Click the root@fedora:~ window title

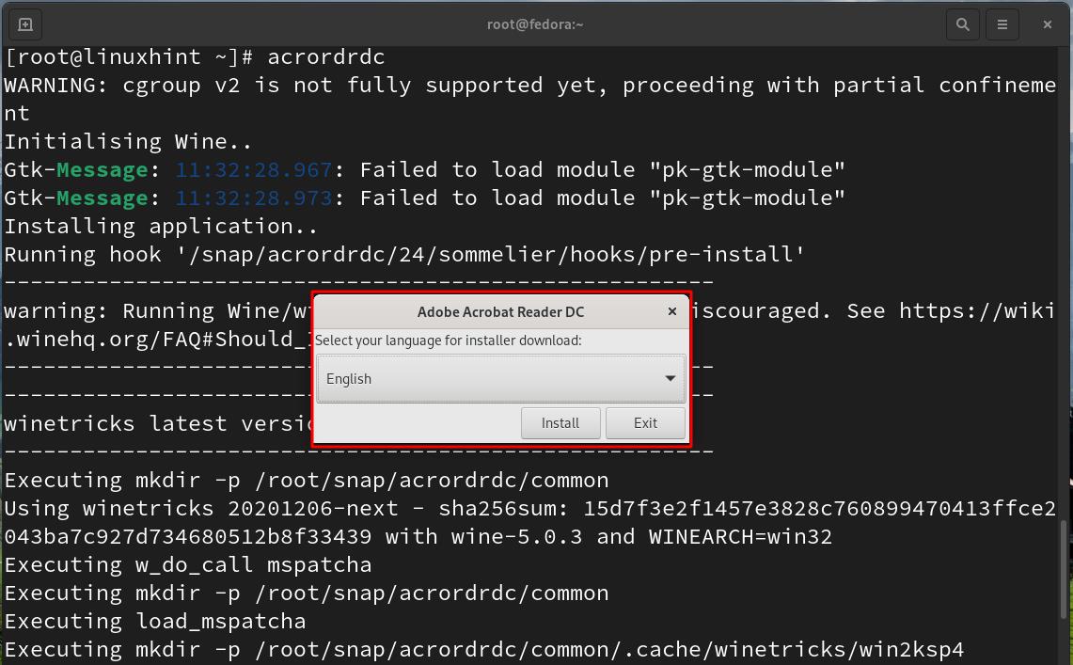[x=535, y=24]
